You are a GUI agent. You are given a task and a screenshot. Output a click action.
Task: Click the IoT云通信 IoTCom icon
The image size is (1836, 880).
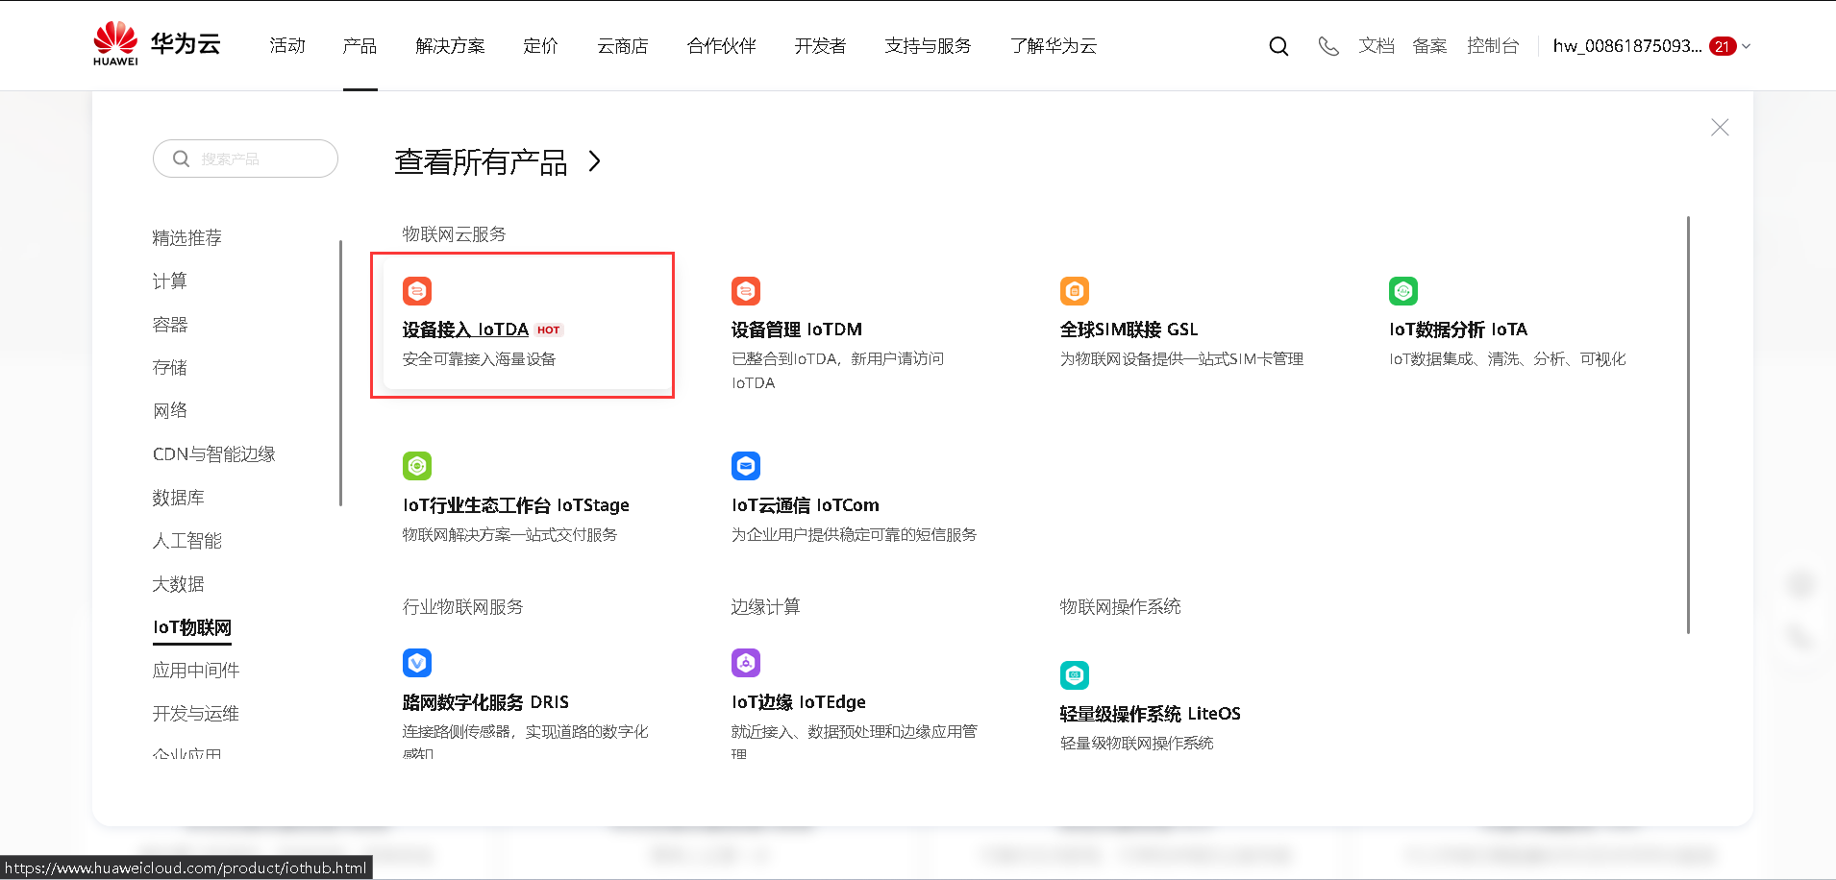point(745,466)
